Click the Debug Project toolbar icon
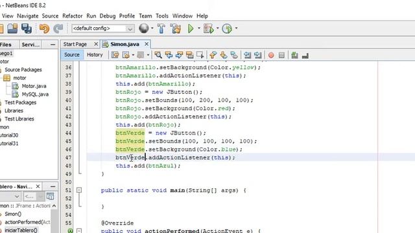The height and width of the screenshot is (233, 415). [x=209, y=28]
